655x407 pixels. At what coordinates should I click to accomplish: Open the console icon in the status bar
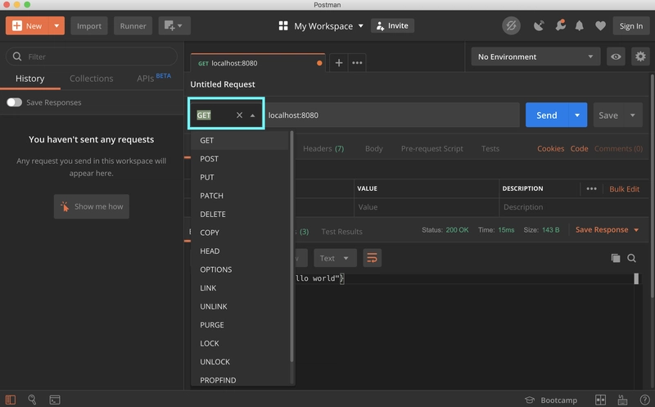tap(55, 400)
